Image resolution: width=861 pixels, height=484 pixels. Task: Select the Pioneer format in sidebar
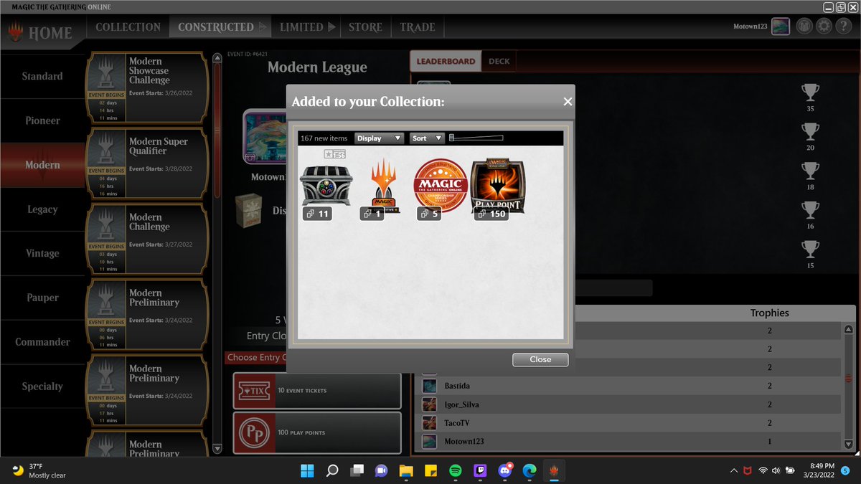42,120
